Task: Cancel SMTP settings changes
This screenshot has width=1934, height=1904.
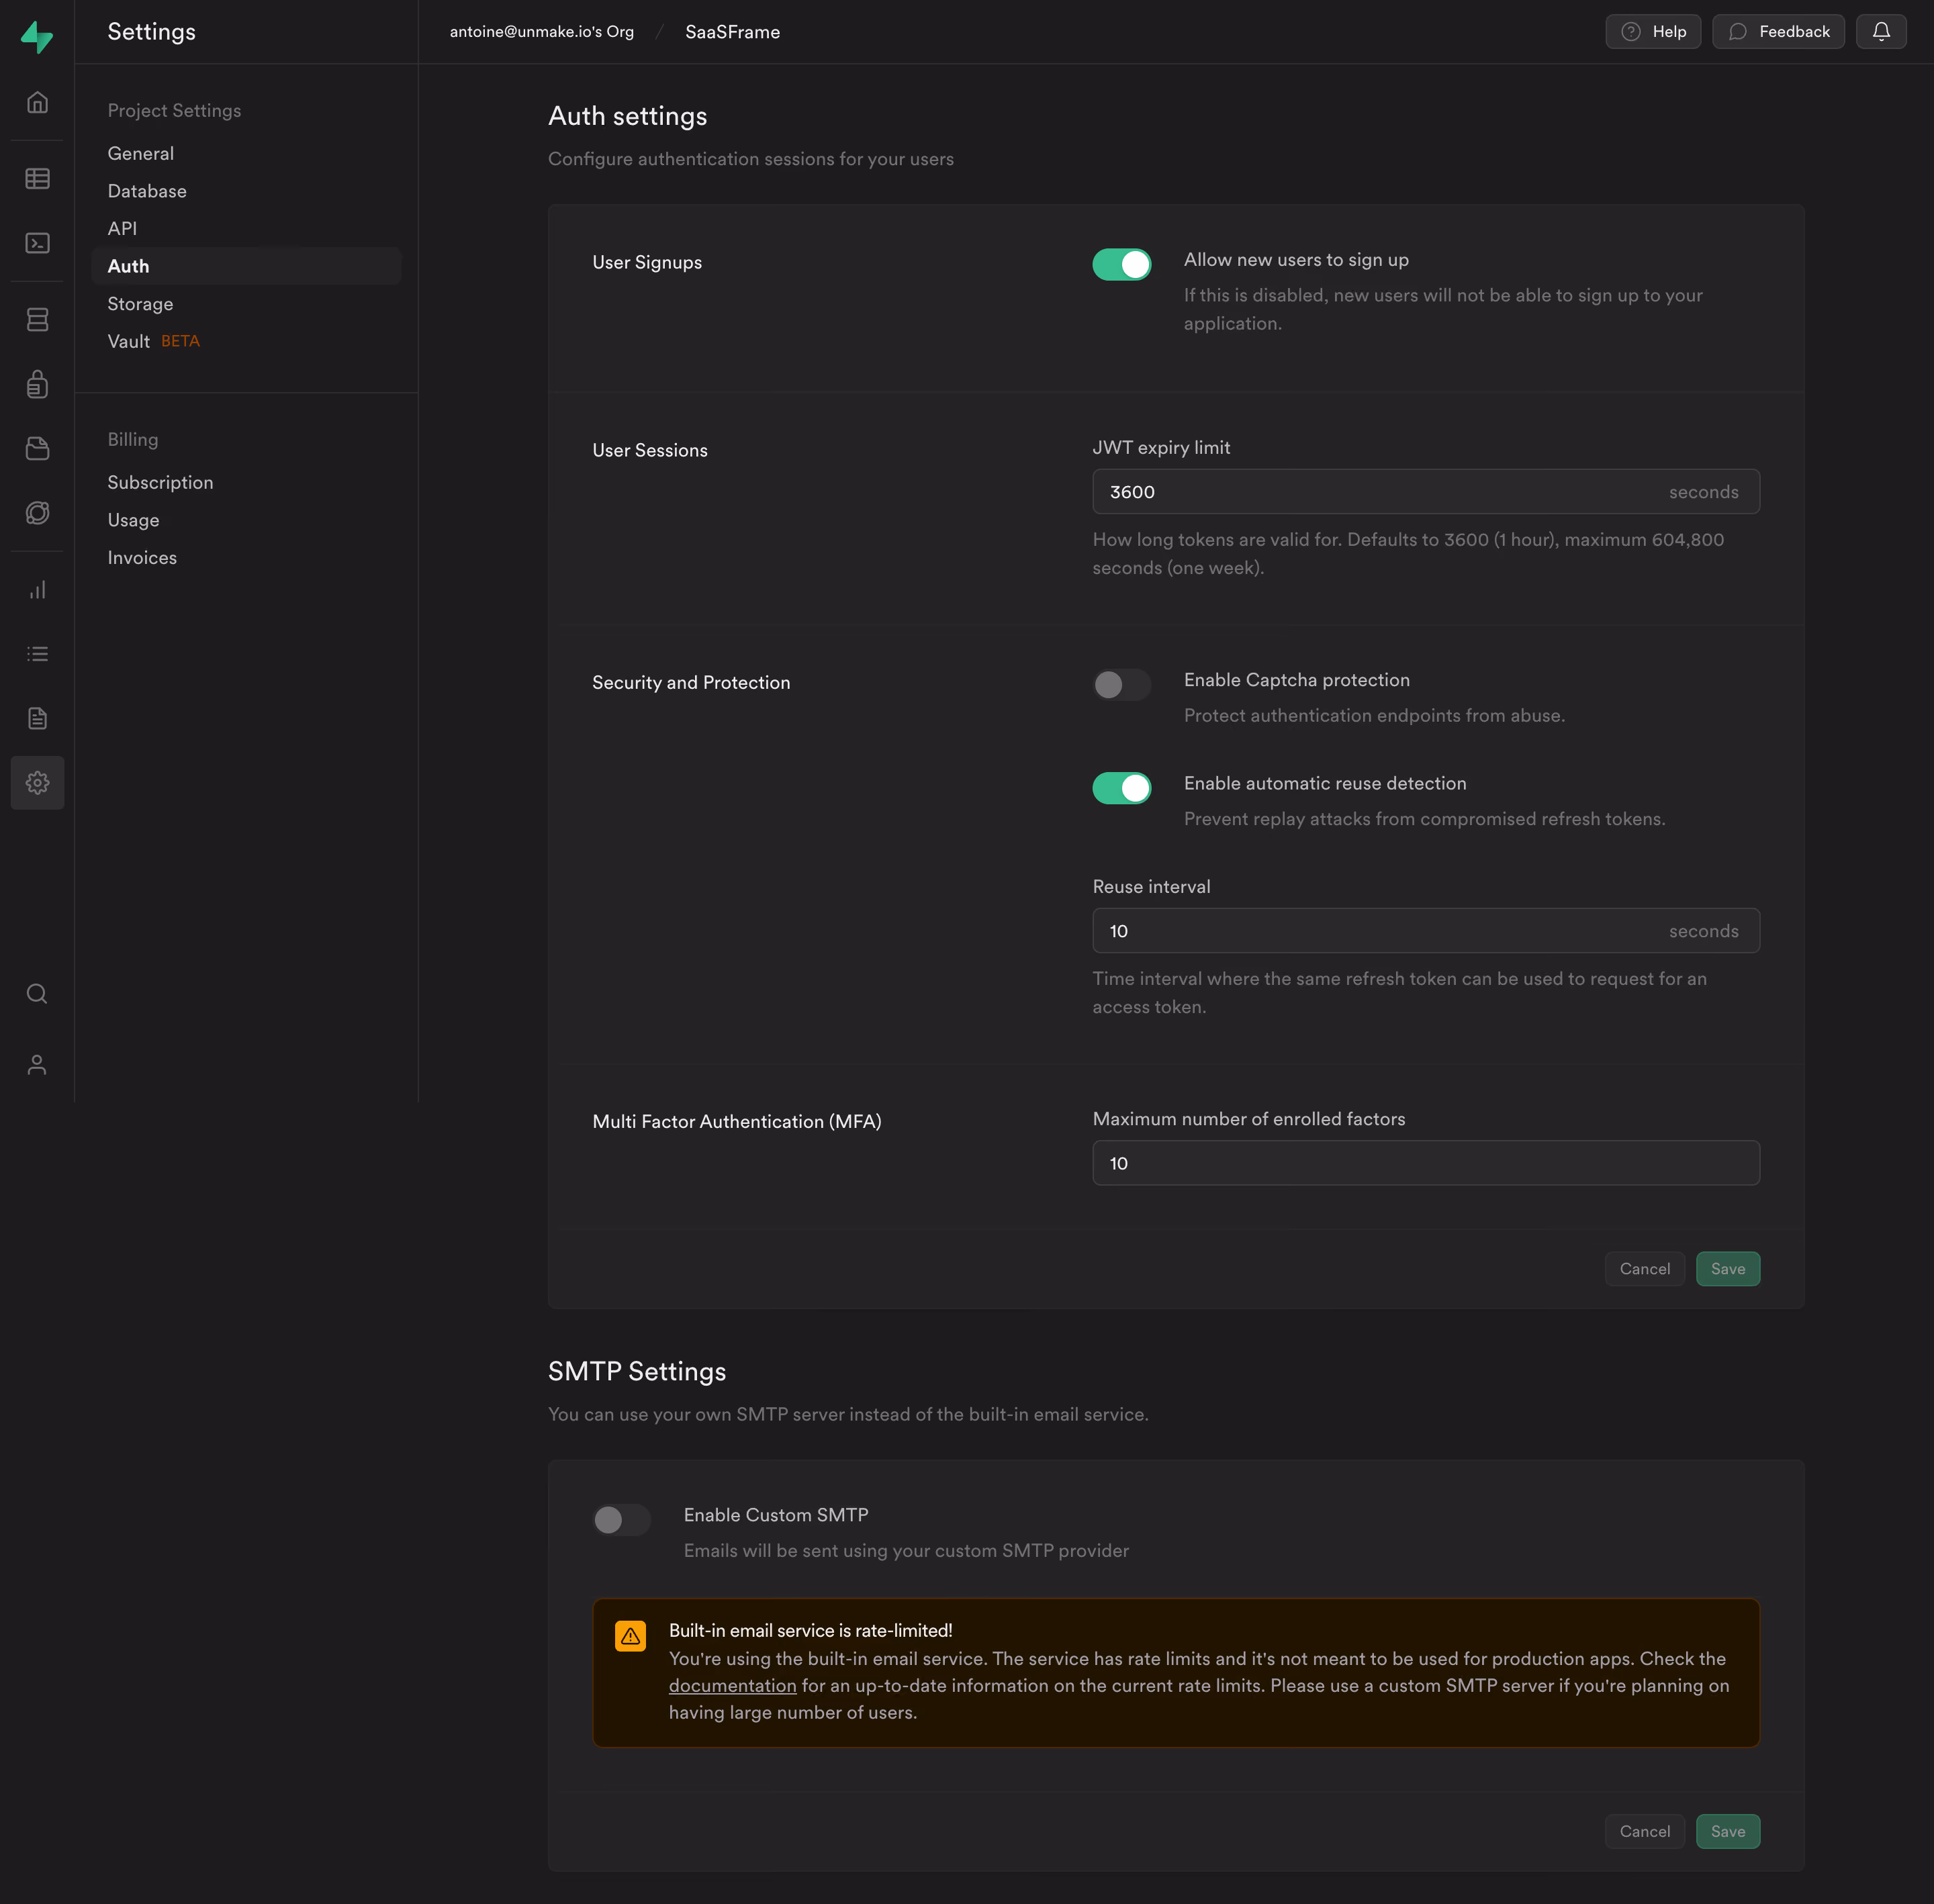Action: 1644,1832
